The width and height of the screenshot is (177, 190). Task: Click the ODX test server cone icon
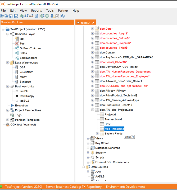click(8, 125)
